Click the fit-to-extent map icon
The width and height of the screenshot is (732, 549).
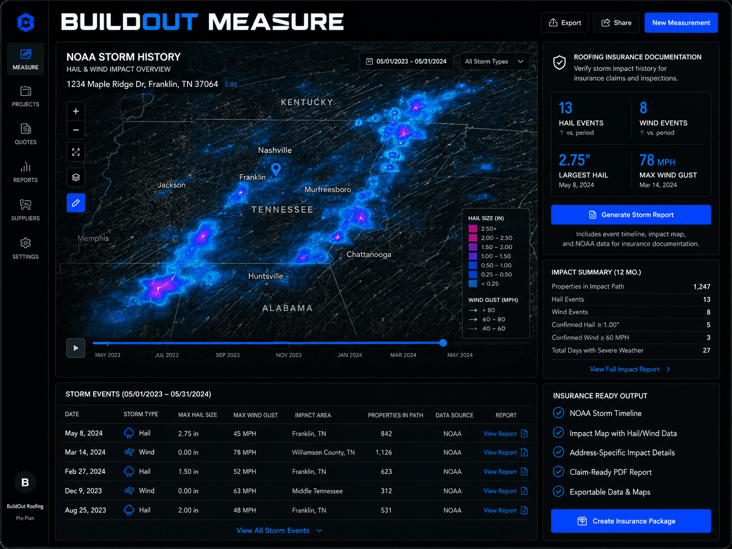(76, 152)
